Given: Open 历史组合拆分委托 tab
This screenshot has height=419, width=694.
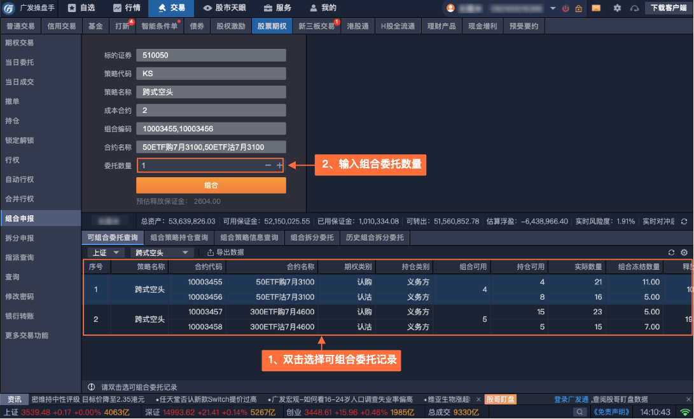Looking at the screenshot, I should [x=375, y=237].
